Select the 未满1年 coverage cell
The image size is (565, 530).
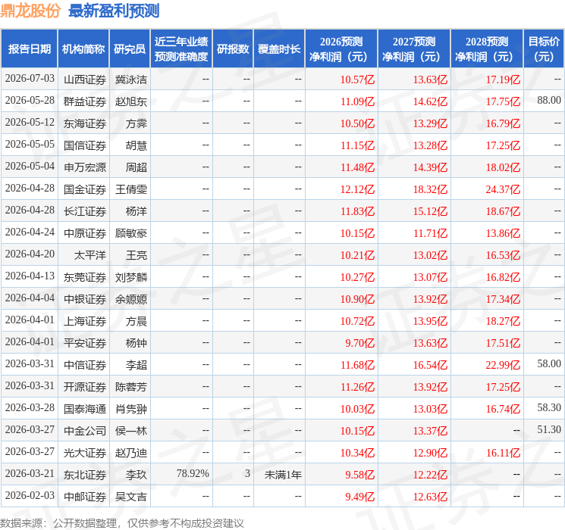click(283, 475)
